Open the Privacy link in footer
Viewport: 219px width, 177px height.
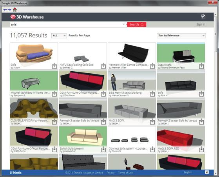(110, 173)
